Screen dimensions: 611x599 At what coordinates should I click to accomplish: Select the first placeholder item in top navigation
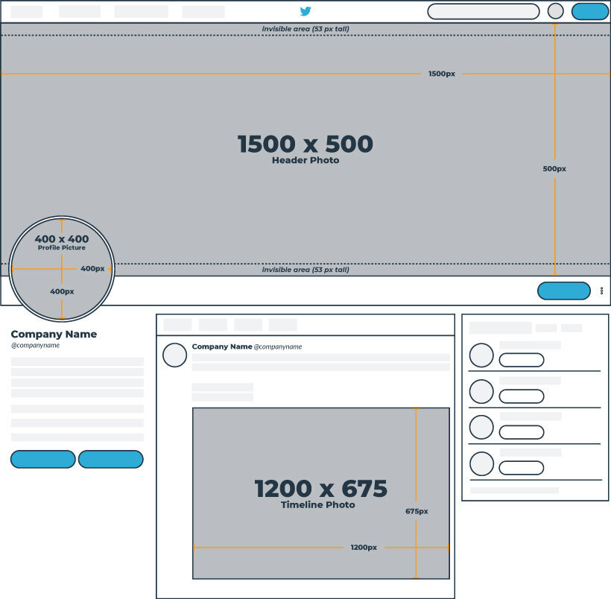click(27, 12)
